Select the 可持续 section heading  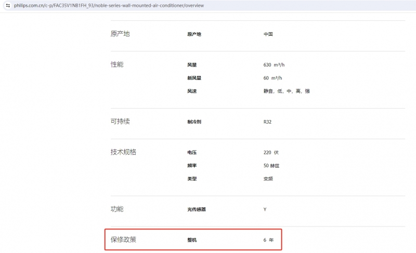pyautogui.click(x=120, y=122)
